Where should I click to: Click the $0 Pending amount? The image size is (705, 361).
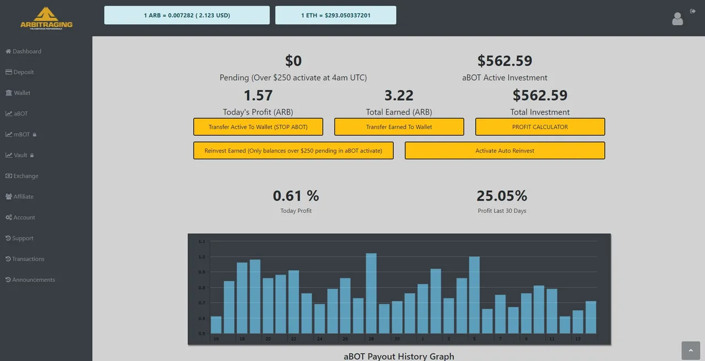294,61
